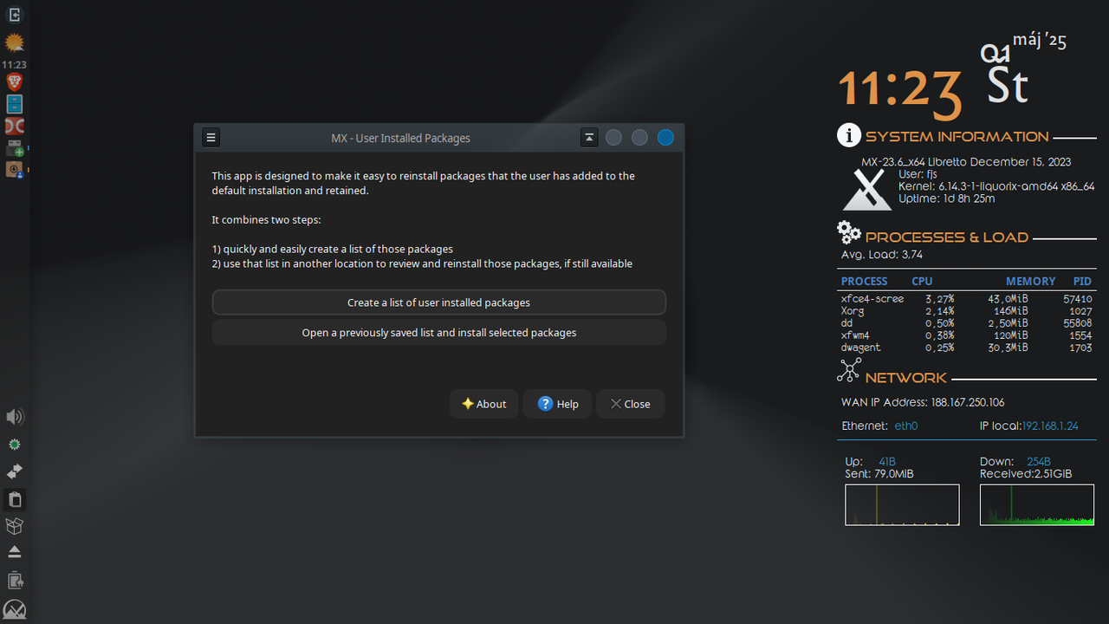This screenshot has height=624, width=1109.
Task: Click the green gear tray icon
Action: [x=15, y=445]
